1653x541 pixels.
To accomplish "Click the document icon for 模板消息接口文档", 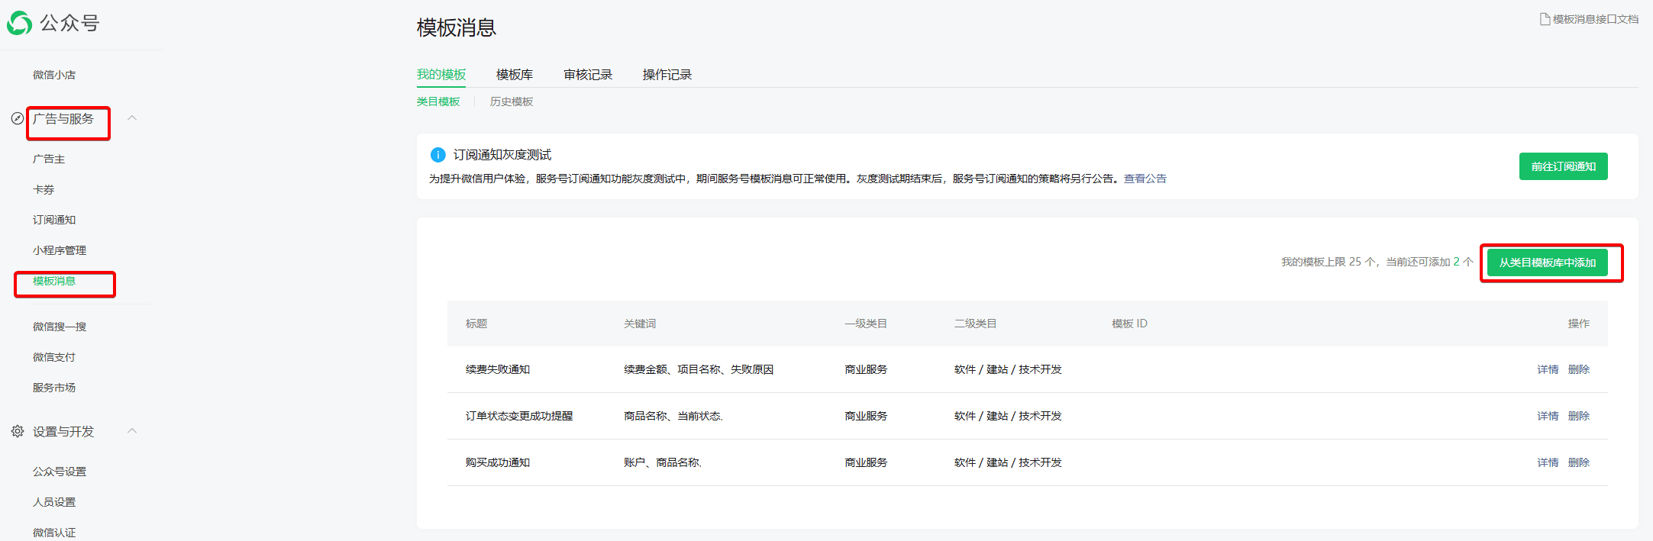I will pyautogui.click(x=1545, y=19).
